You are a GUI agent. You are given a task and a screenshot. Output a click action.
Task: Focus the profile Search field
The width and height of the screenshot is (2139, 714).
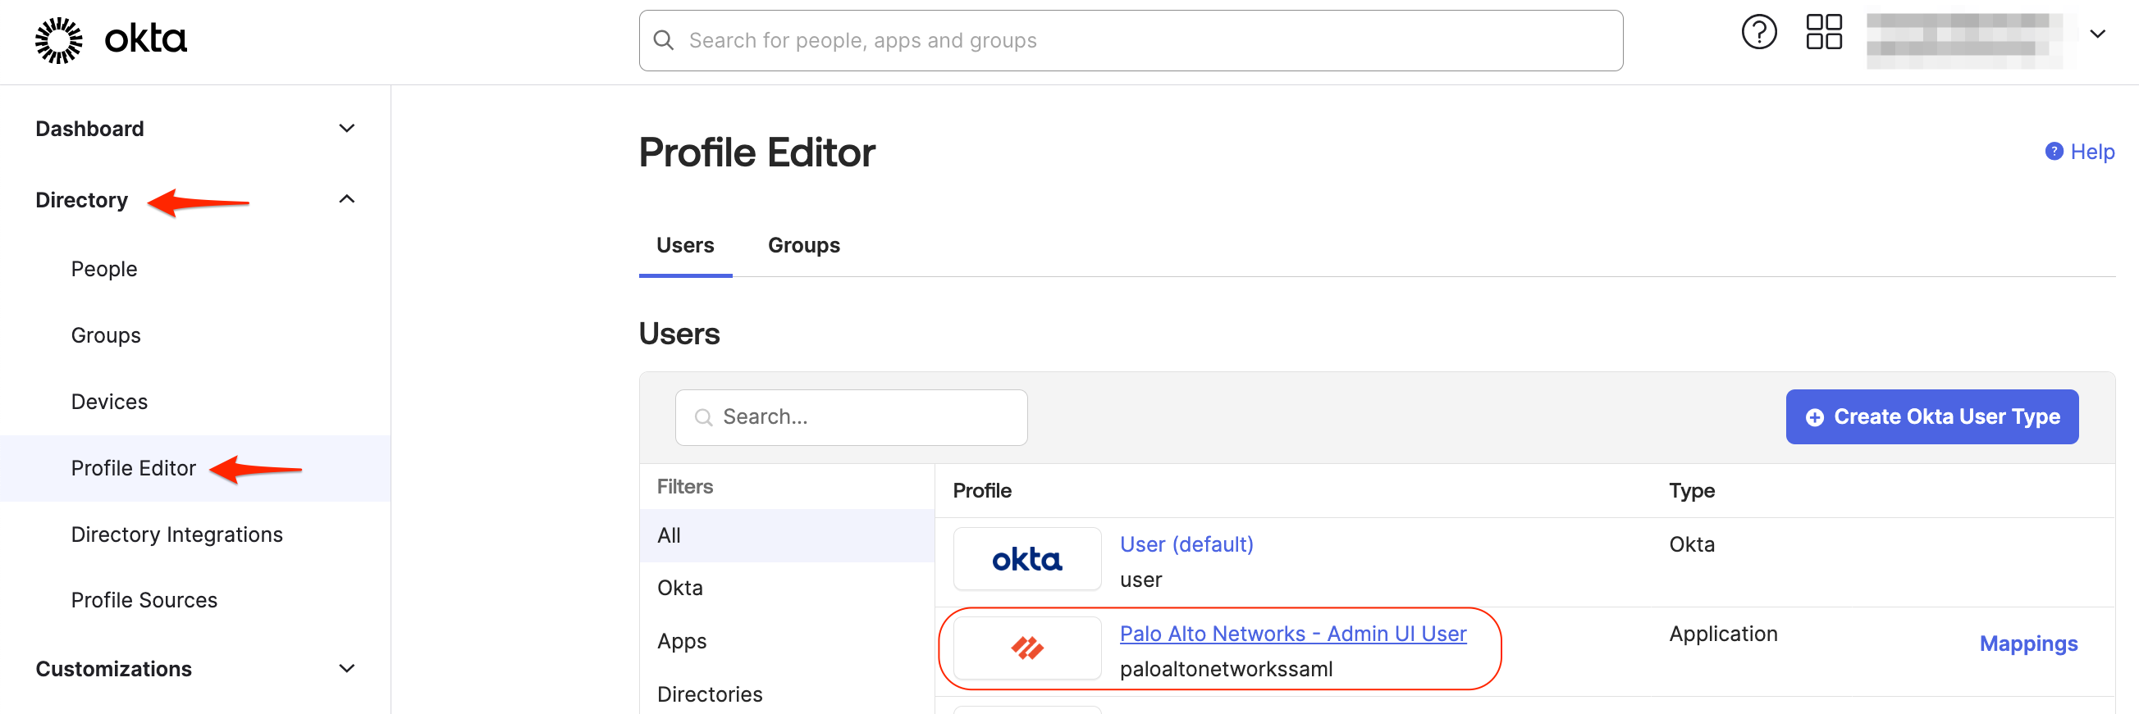click(851, 417)
